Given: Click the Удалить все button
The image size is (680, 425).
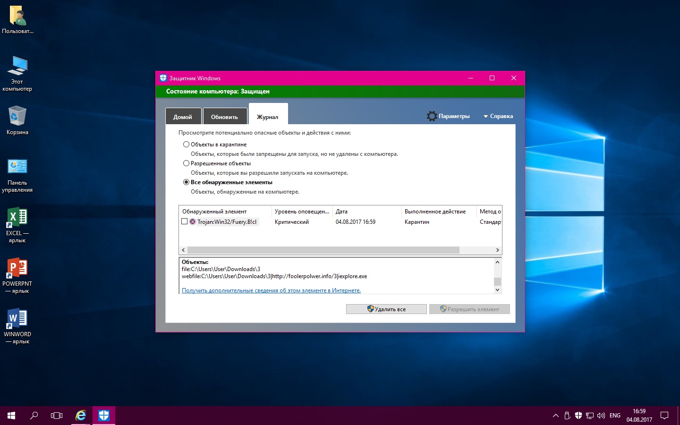Looking at the screenshot, I should [x=386, y=309].
